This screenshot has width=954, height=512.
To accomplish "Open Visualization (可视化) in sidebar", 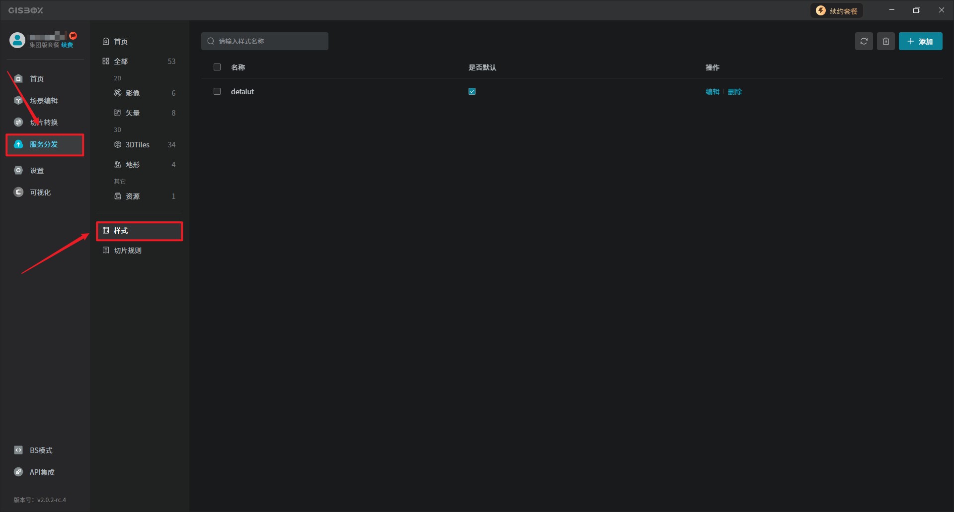I will pyautogui.click(x=40, y=192).
